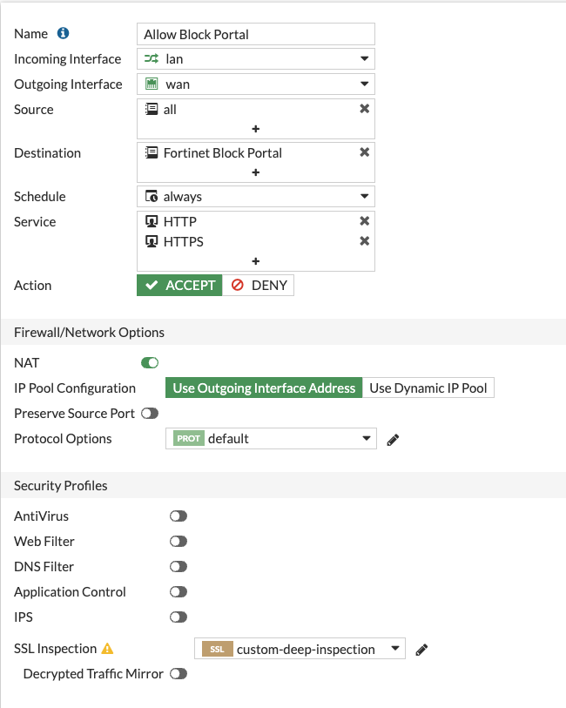Remove the HTTP service entry
The image size is (566, 708).
(x=365, y=221)
